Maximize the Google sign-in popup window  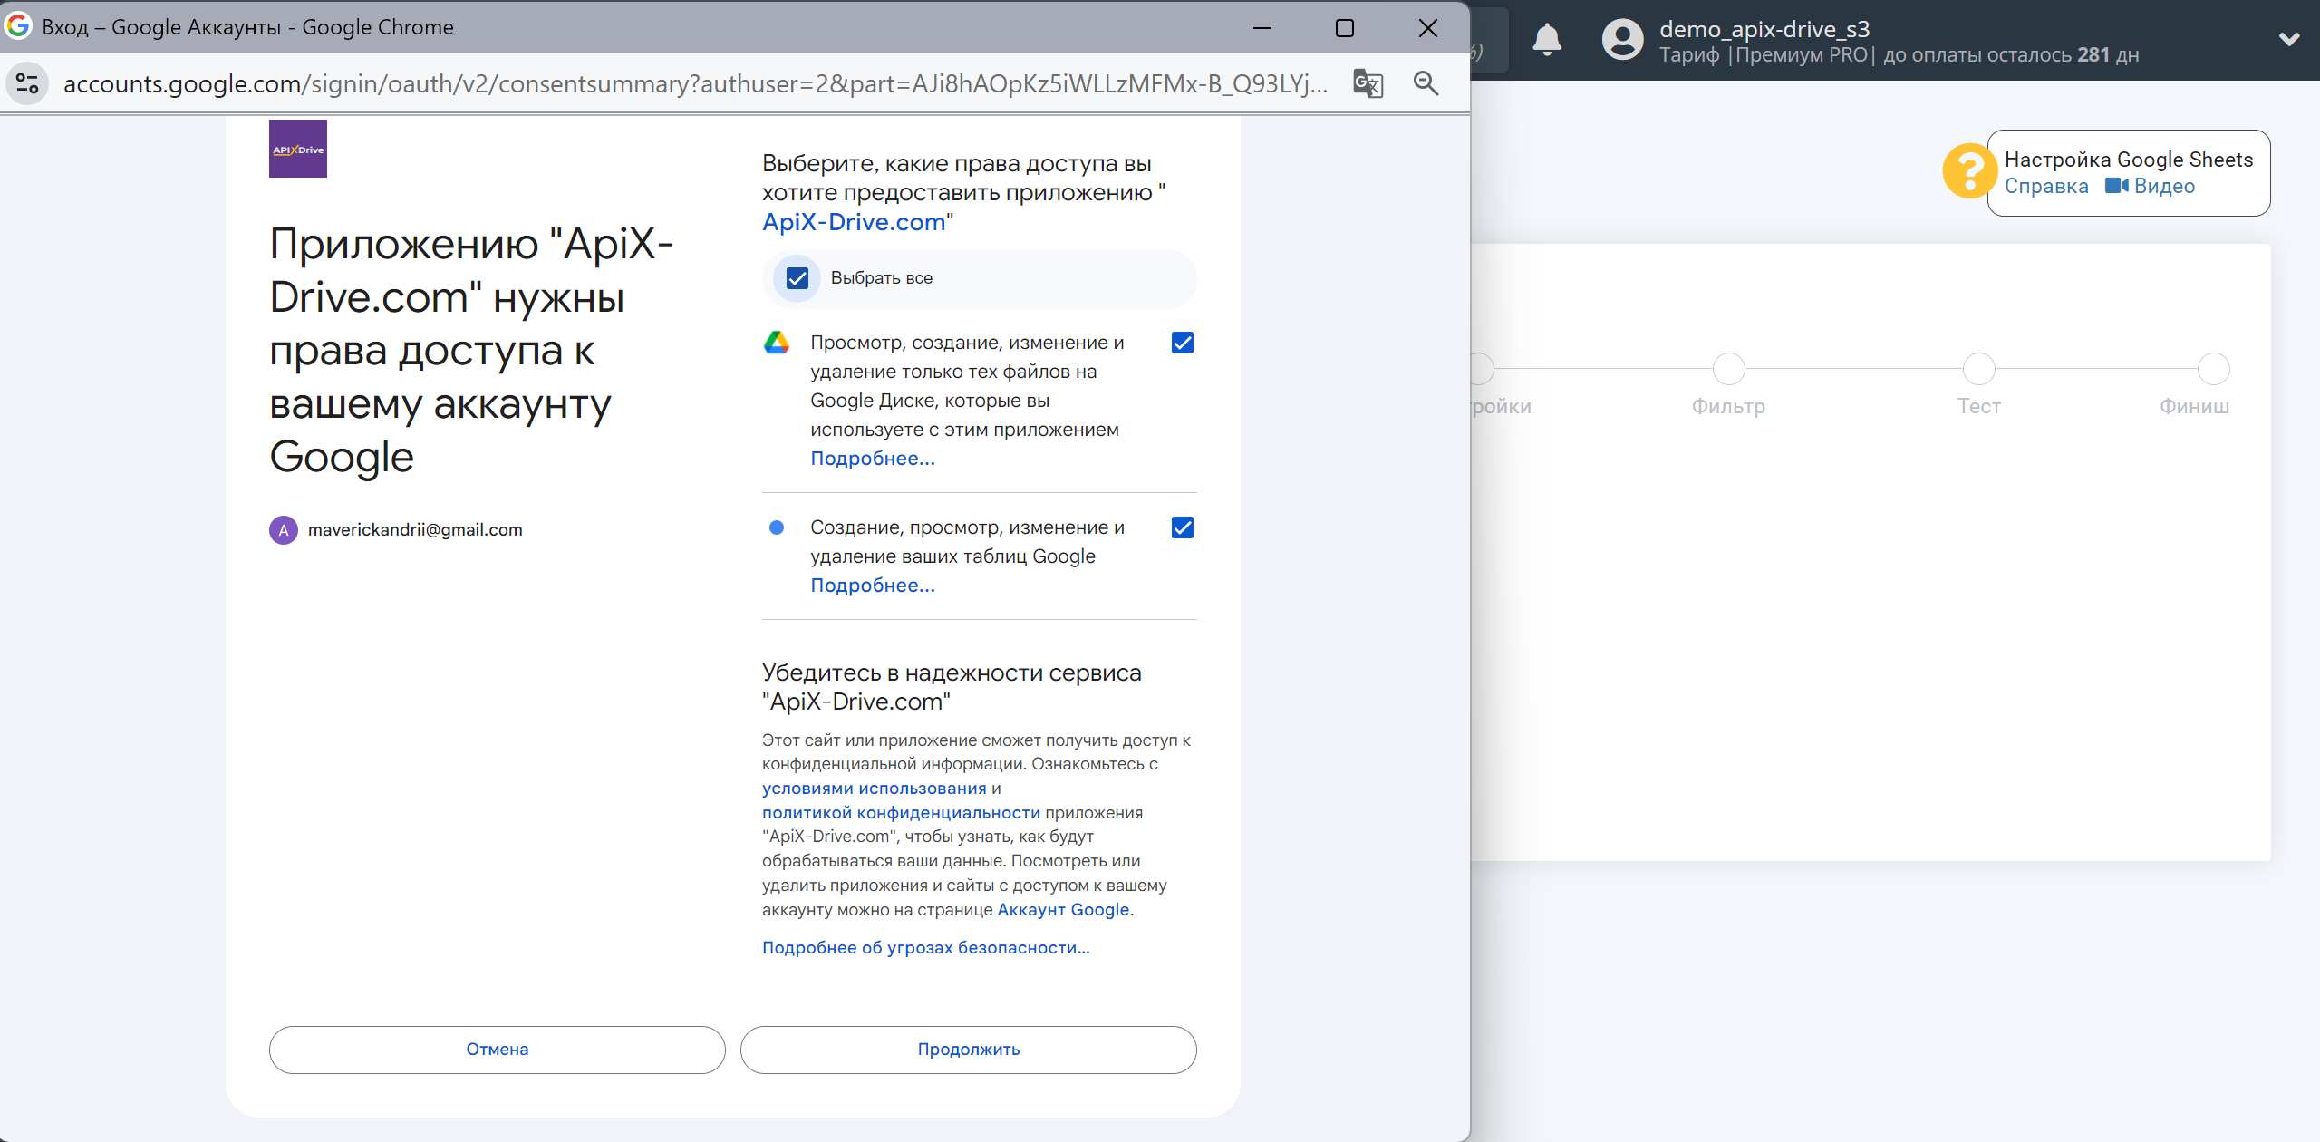tap(1345, 28)
